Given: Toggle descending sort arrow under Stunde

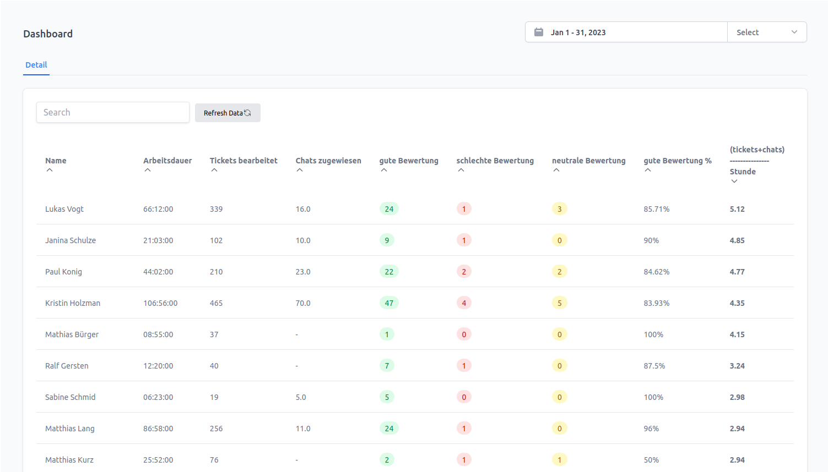Looking at the screenshot, I should pos(734,181).
